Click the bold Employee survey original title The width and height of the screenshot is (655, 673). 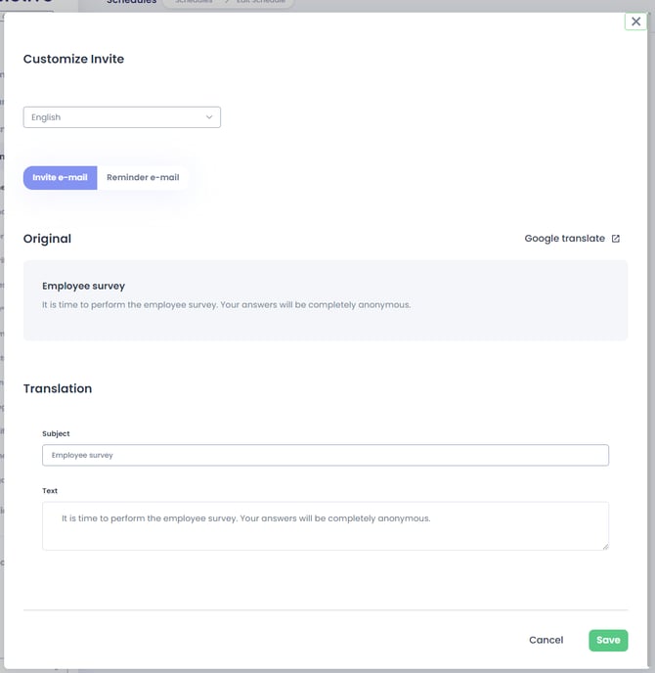tap(83, 287)
